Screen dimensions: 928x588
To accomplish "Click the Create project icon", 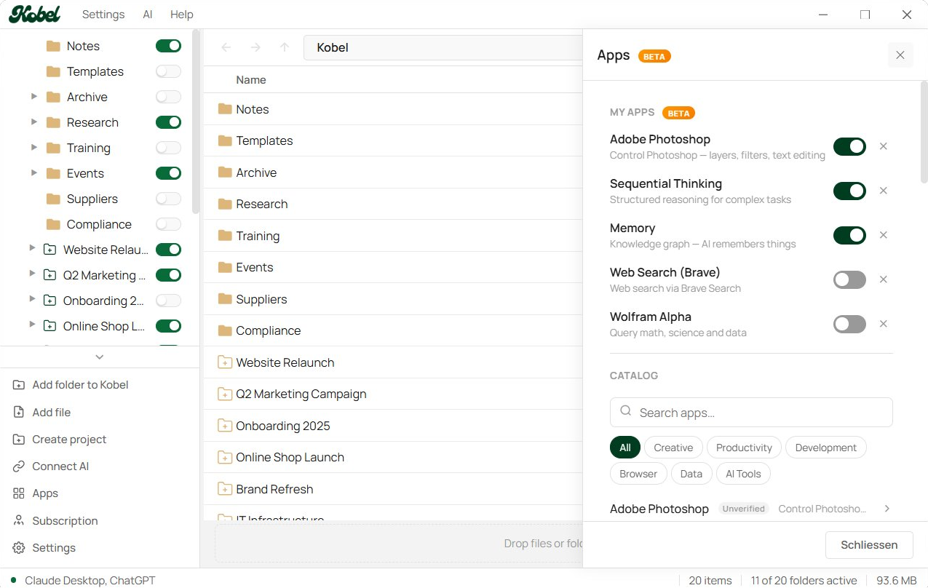I will click(x=19, y=440).
